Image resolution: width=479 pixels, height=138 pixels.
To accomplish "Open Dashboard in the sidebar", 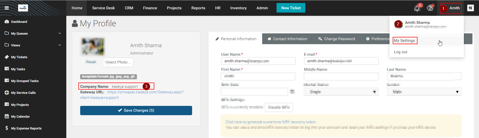I will pos(19,22).
